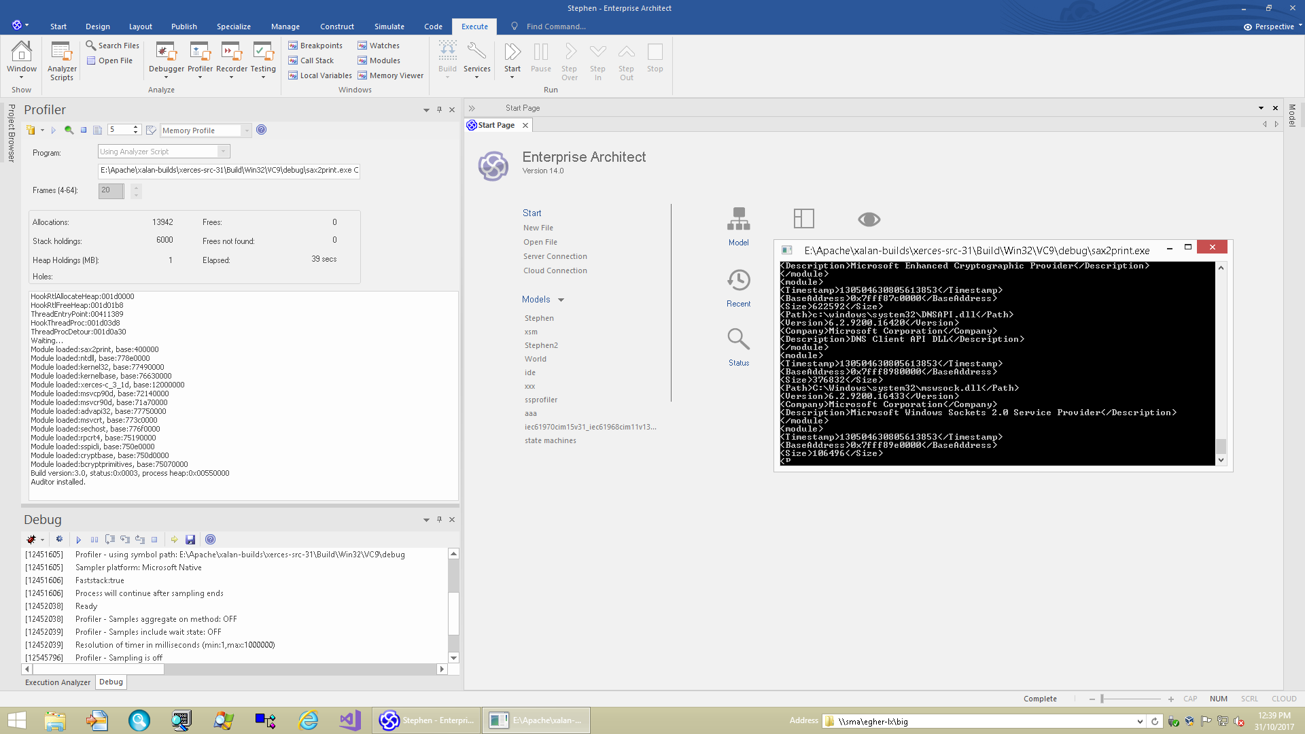Toggle the Breakpoints window

pos(315,45)
